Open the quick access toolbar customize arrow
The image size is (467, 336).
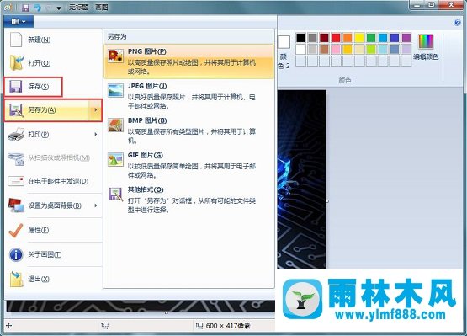coord(59,8)
